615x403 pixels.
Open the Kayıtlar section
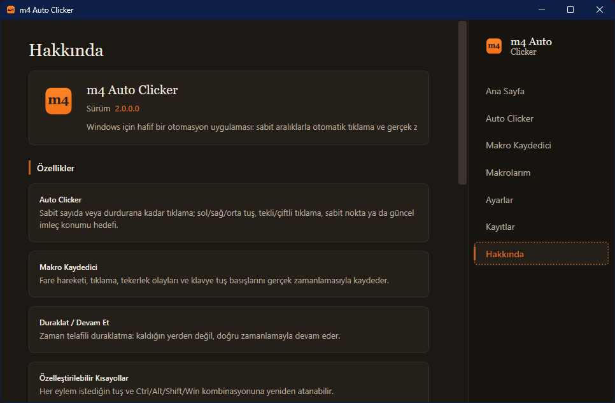[x=541, y=227]
